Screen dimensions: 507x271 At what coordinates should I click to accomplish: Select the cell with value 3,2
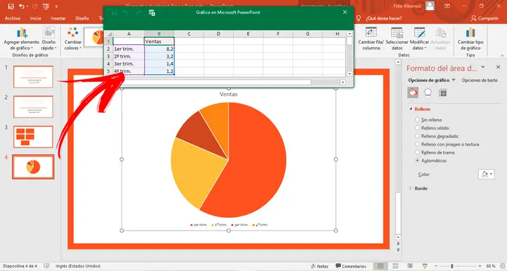[160, 56]
